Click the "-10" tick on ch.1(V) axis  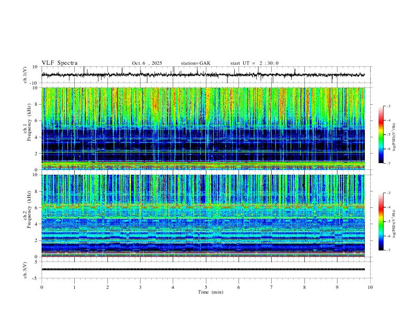tap(34, 83)
